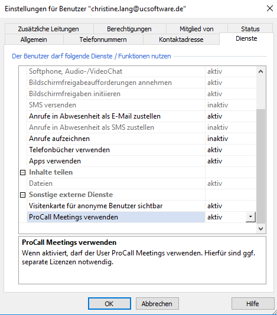This screenshot has height=315, width=277.
Task: Switch to the Allgemein tab
Action: click(34, 40)
